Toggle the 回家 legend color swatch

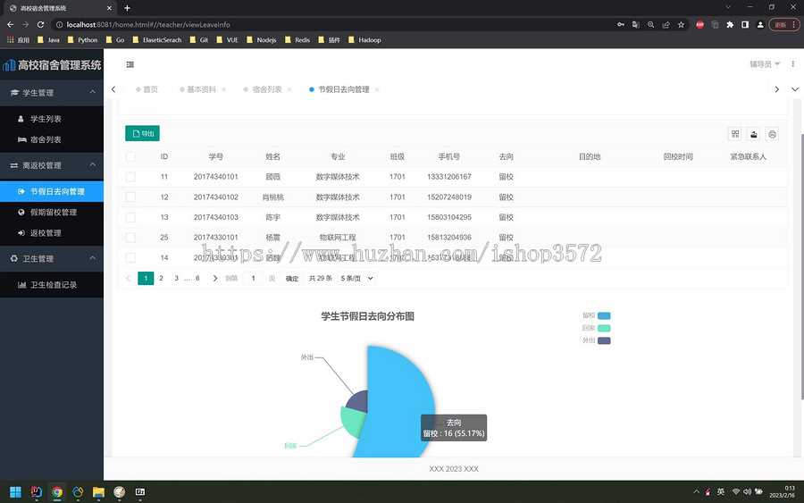604,328
